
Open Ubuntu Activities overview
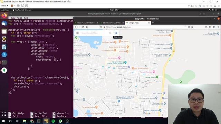click(5, 10)
